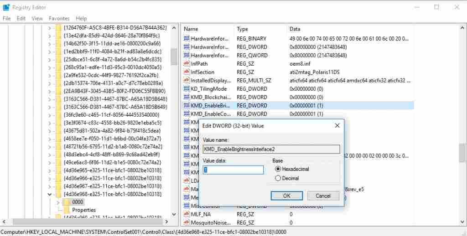The image size is (467, 236).
Task: Expand the {13e42dfa-85d9-424d-8646-28a70f864f9c} key
Action: tap(50, 36)
